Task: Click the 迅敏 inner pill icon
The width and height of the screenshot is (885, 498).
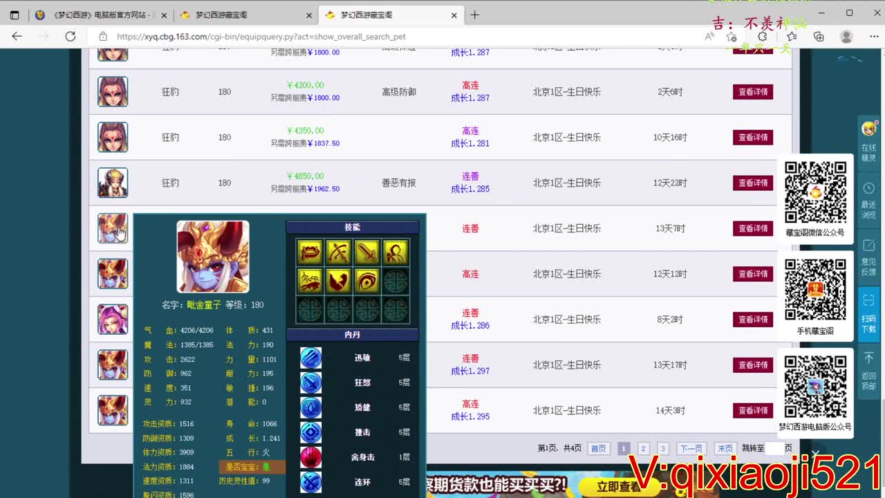Action: point(310,358)
